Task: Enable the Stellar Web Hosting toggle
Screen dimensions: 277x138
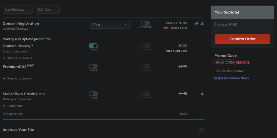Action: (93, 93)
